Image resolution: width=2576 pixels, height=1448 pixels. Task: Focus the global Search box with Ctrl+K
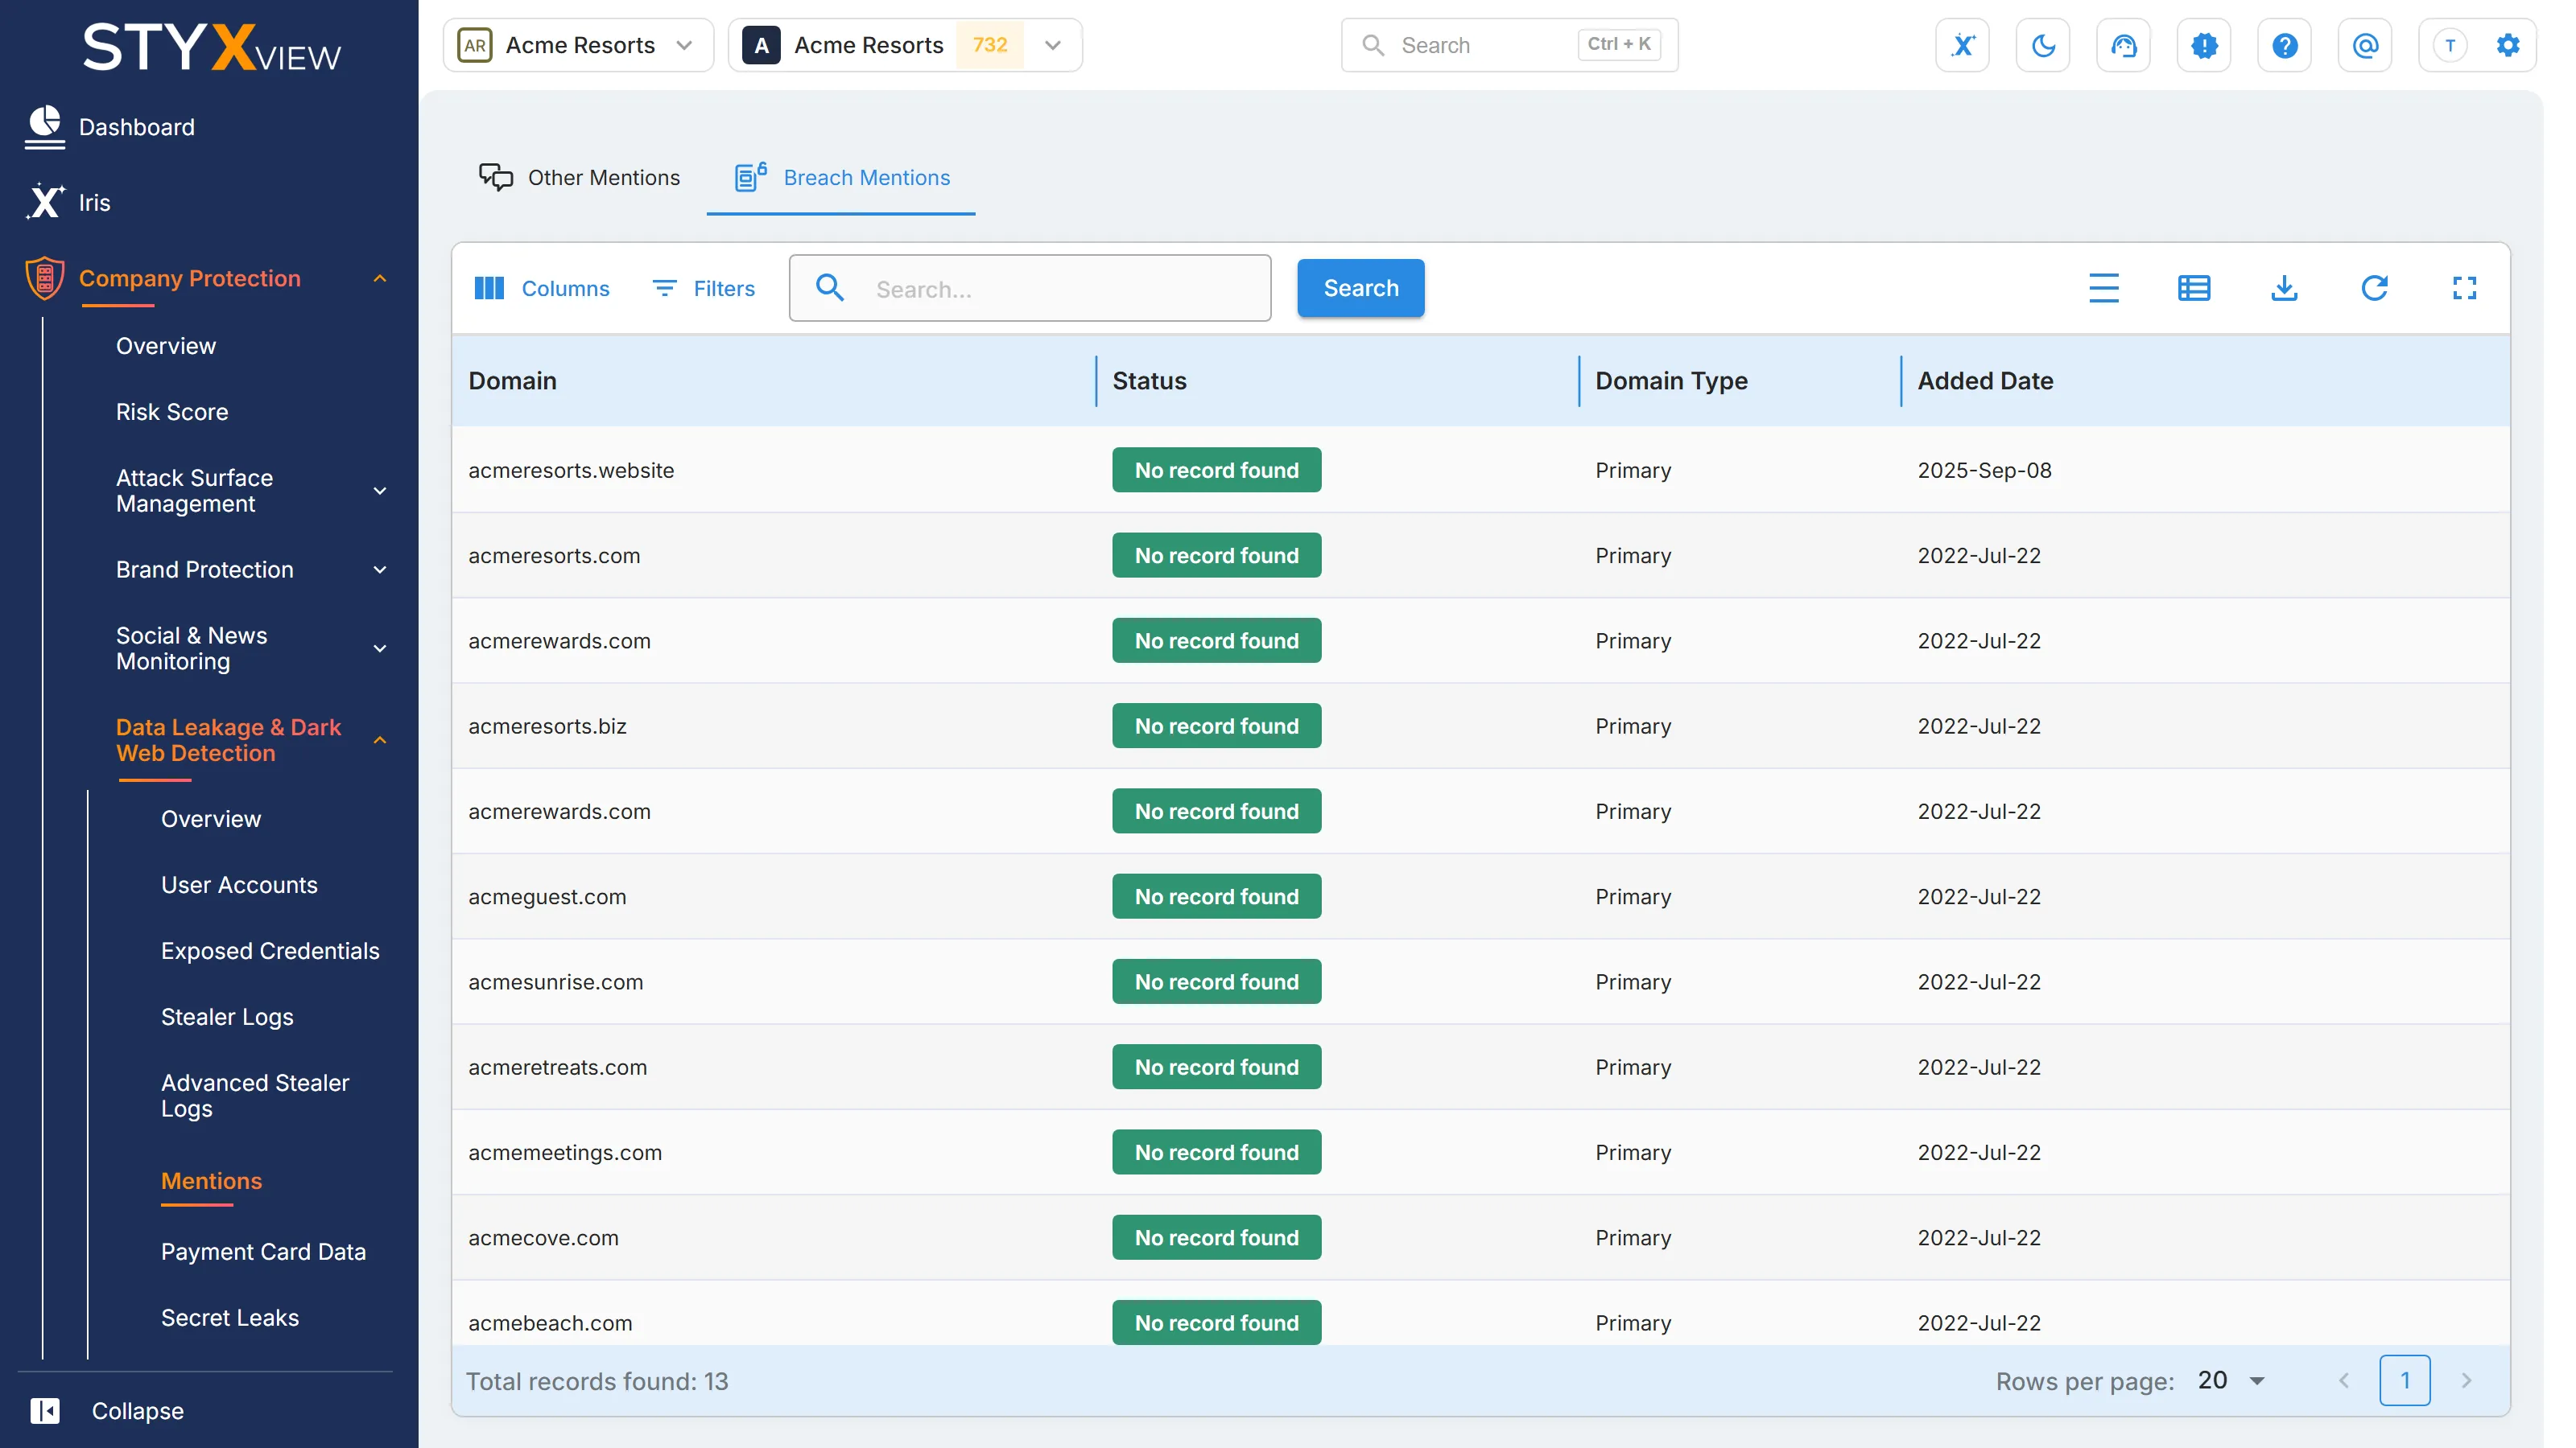coord(1509,45)
